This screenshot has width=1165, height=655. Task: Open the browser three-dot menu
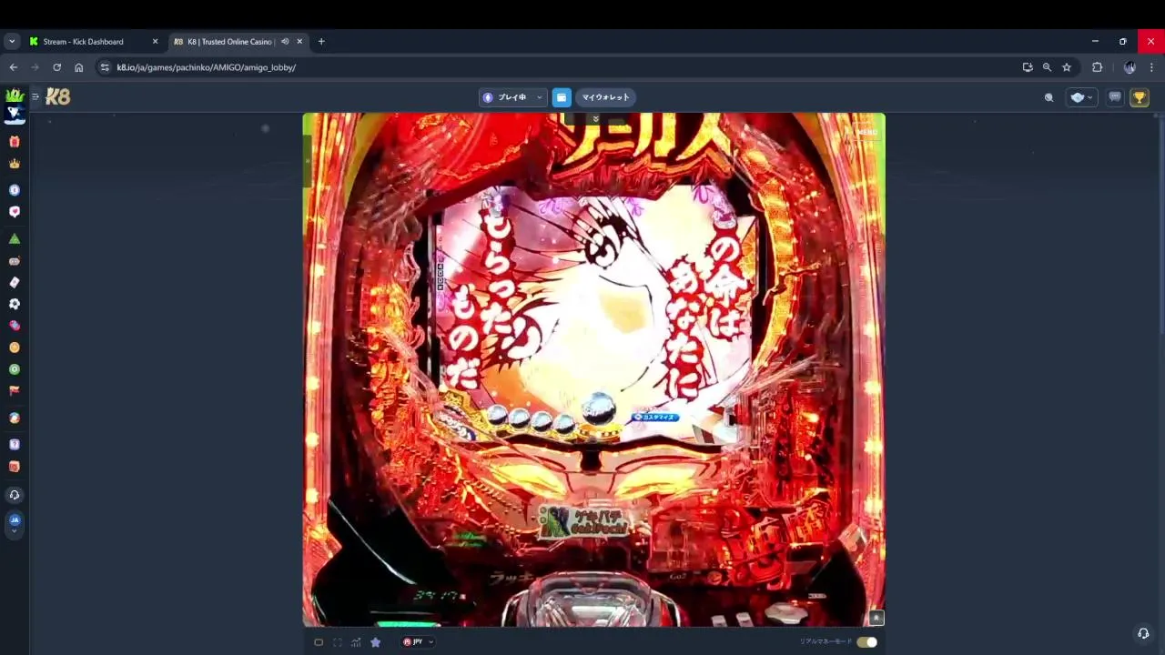click(x=1151, y=67)
